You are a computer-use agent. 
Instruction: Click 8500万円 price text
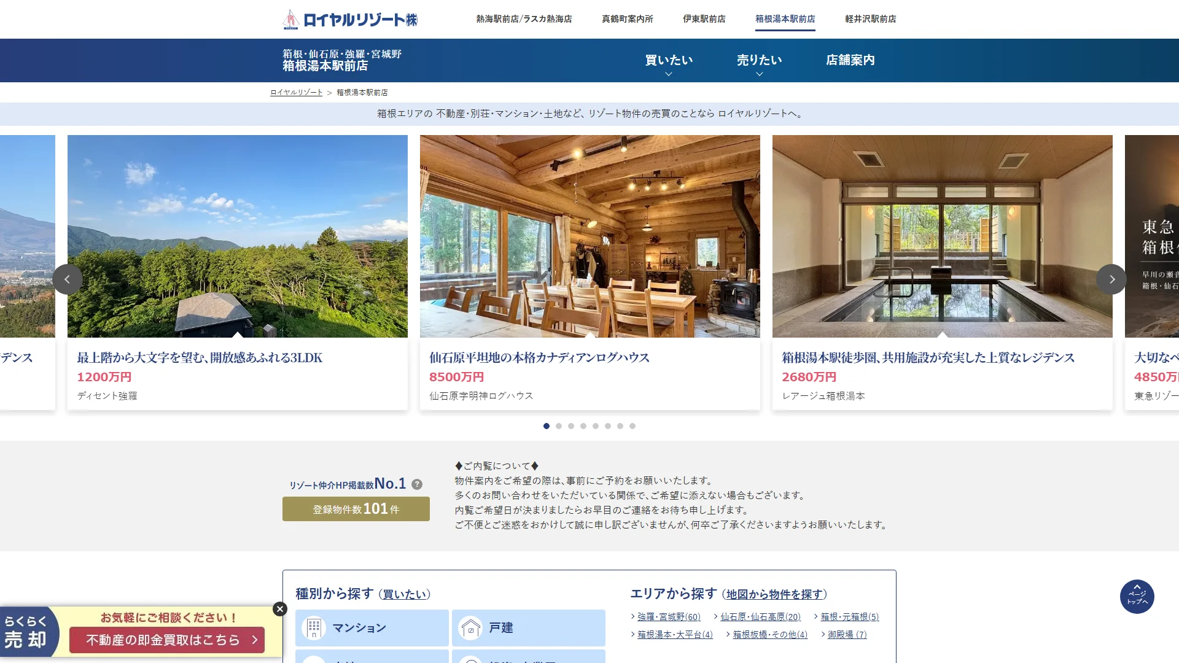[x=457, y=377]
